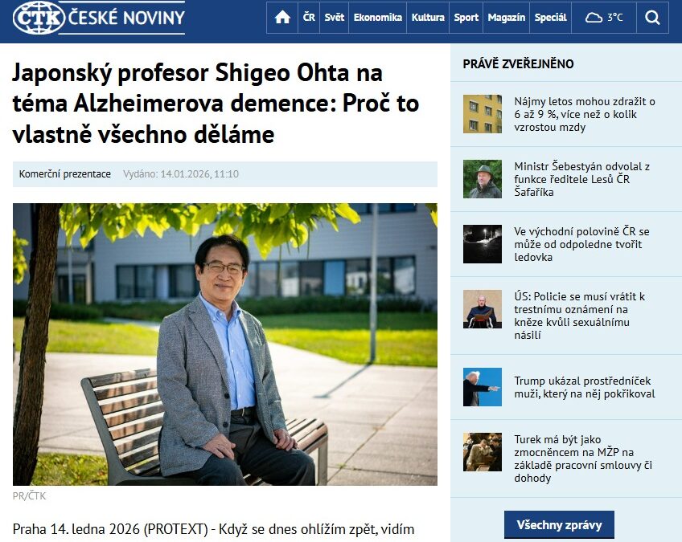
Task: Open the Sport section
Action: click(x=466, y=18)
